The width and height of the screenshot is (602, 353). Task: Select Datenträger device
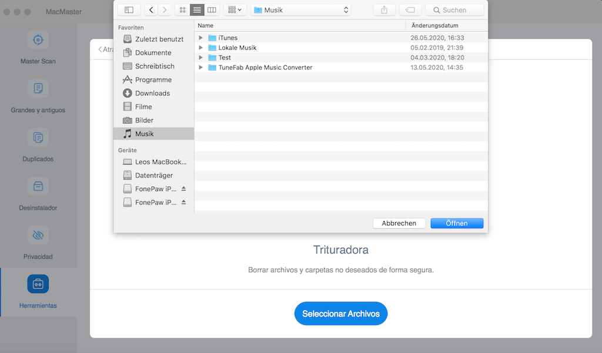coord(153,176)
